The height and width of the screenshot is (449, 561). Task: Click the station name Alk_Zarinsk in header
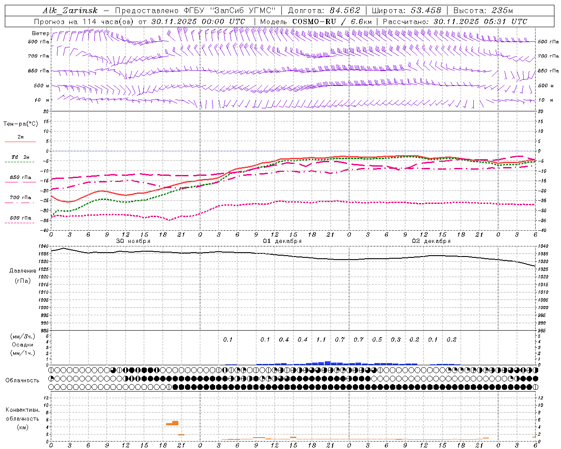click(x=70, y=11)
